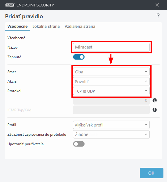Expand the Profil dropdown Akýkoľvek profil
Screen dimensions: 167x182
111,125
